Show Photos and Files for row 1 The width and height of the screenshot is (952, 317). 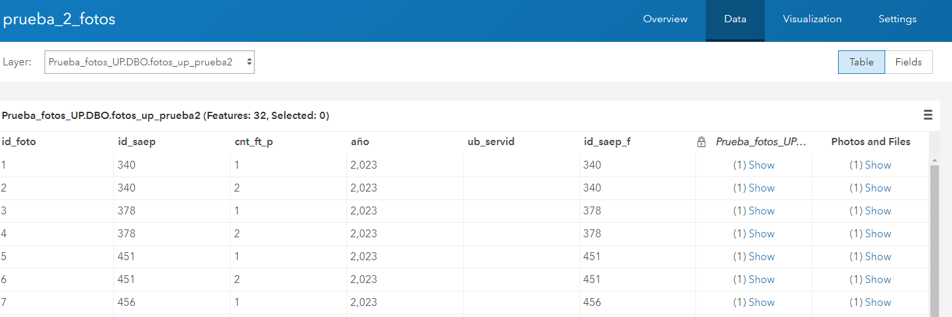[870, 165]
